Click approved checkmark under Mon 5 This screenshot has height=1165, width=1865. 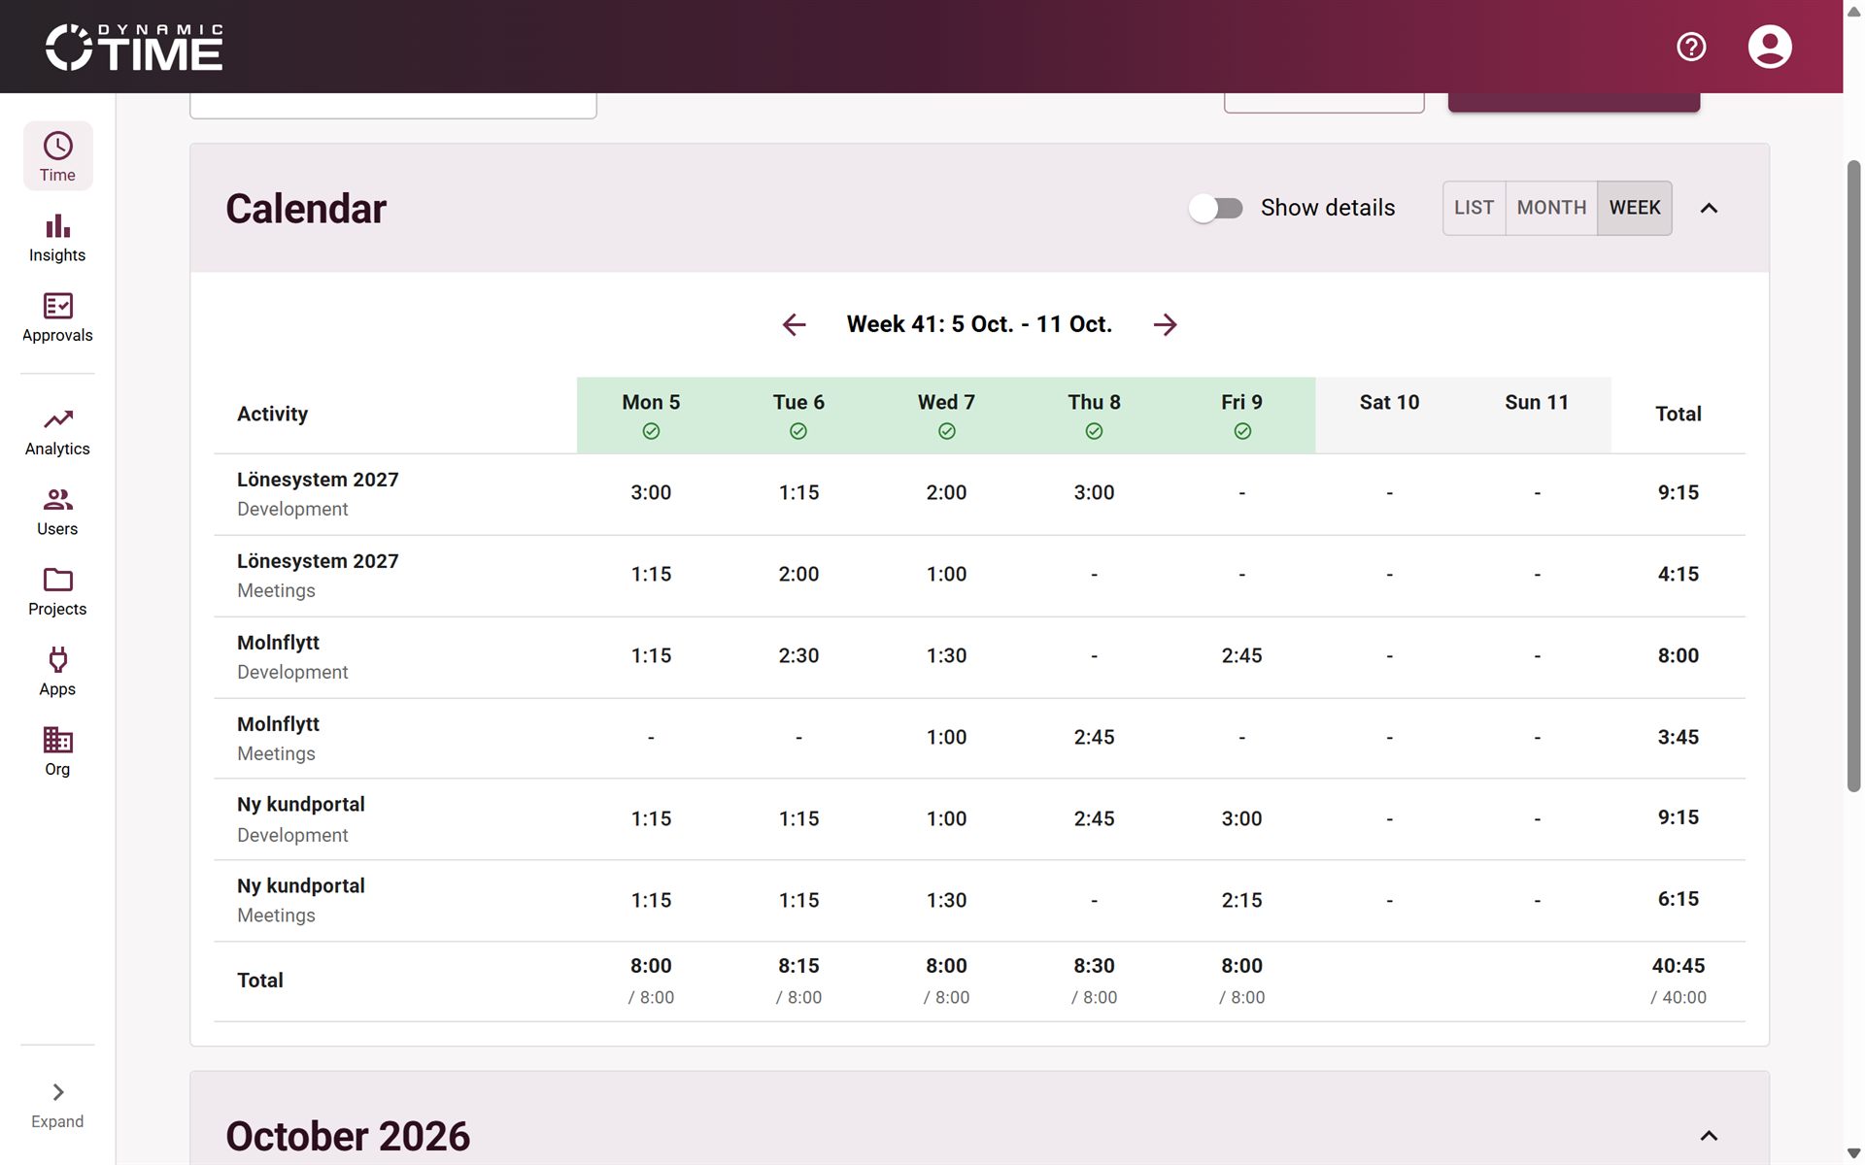click(x=651, y=431)
